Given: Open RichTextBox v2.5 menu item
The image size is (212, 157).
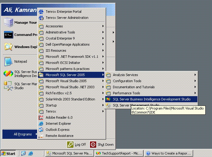Looking at the screenshot, I should 71,93.
